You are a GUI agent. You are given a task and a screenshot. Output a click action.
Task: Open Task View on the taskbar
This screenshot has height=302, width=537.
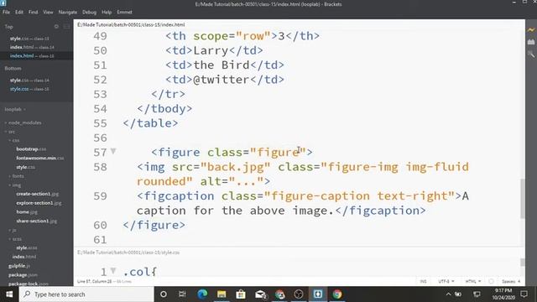pyautogui.click(x=182, y=294)
